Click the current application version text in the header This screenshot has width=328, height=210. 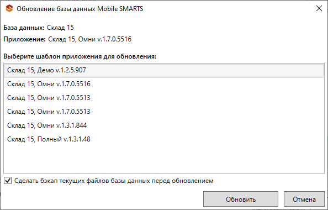click(x=90, y=39)
